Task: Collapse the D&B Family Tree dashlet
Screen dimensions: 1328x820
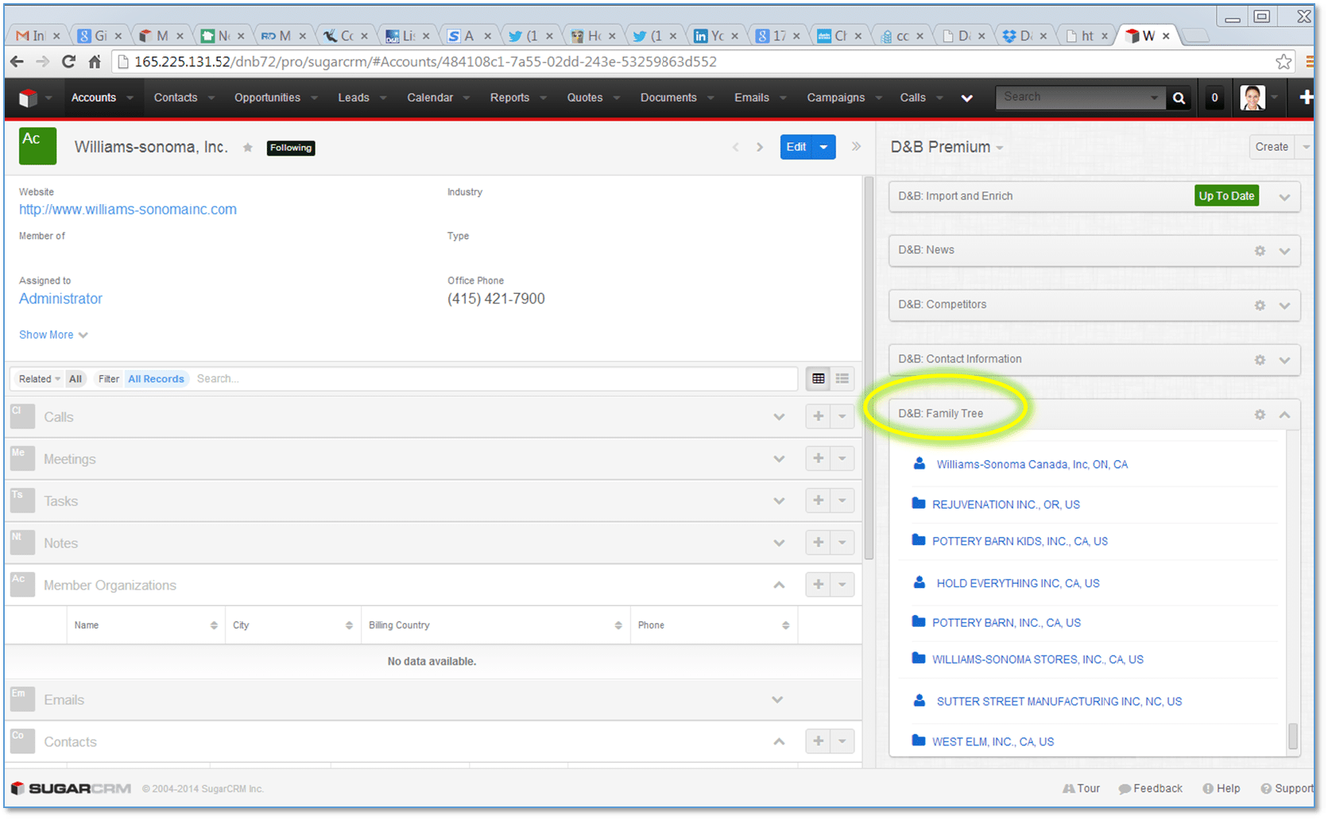Action: tap(1284, 415)
